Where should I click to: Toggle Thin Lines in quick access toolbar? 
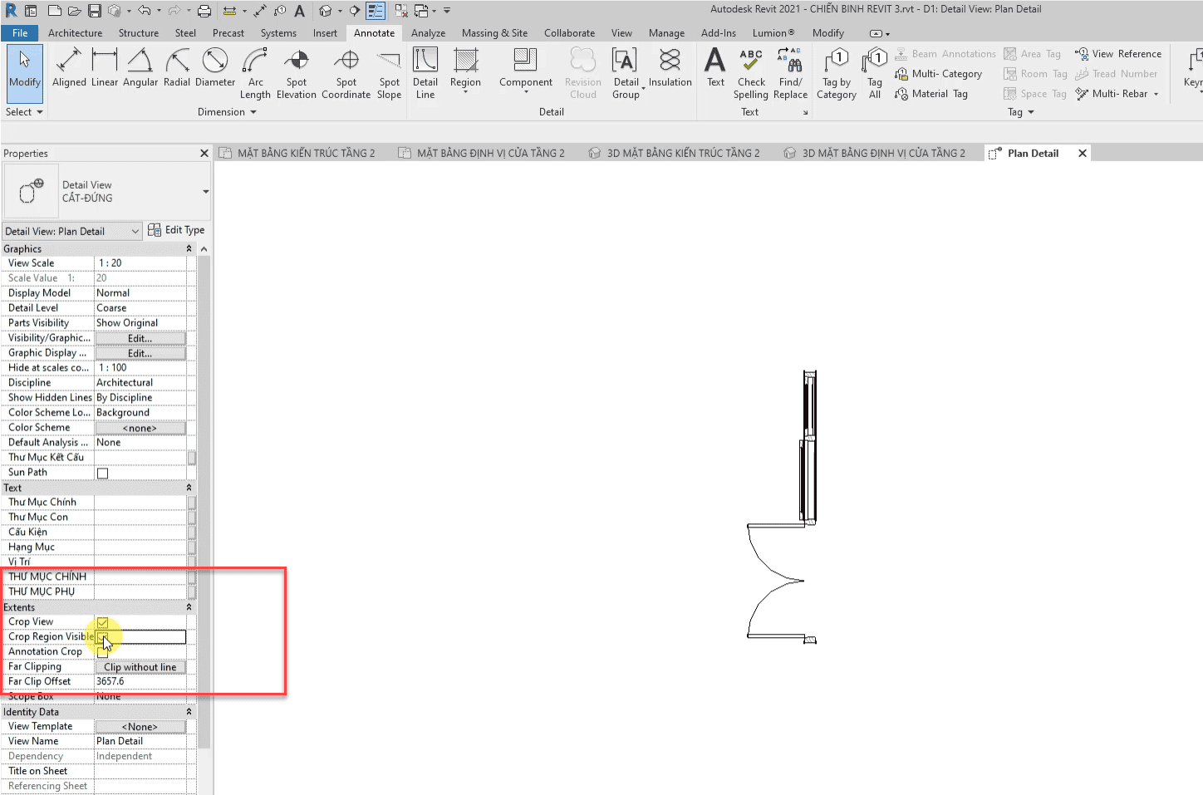coord(376,11)
